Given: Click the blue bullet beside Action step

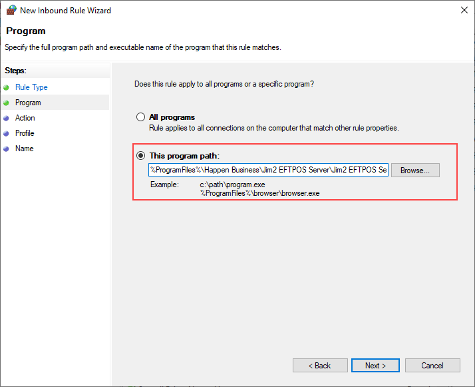Looking at the screenshot, I should tap(7, 118).
